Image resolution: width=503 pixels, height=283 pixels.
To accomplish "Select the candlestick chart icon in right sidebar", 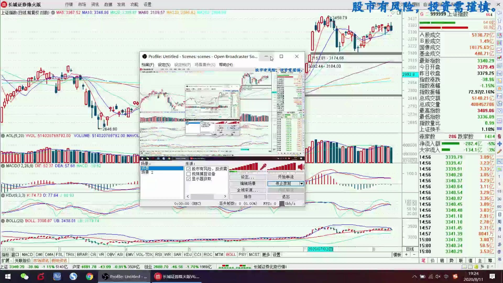I will pyautogui.click(x=499, y=58).
